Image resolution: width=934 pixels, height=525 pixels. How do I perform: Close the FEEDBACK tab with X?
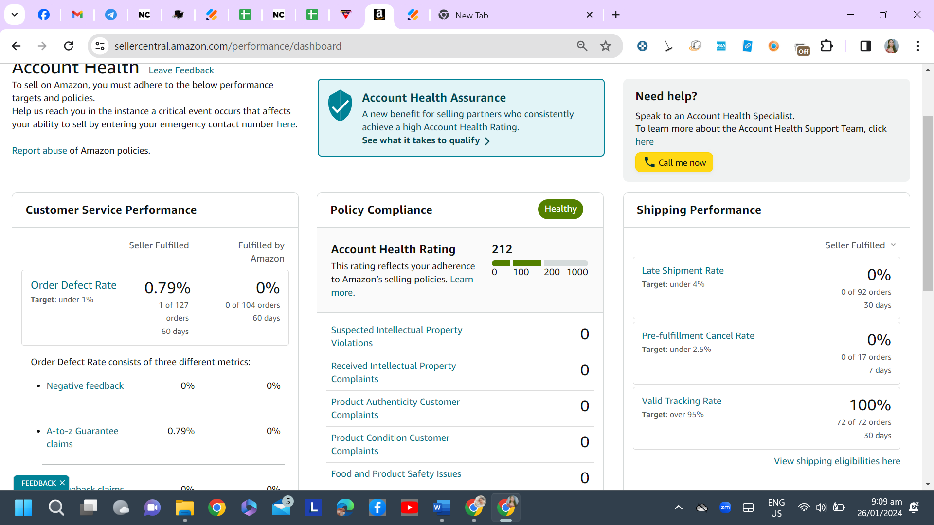(62, 483)
